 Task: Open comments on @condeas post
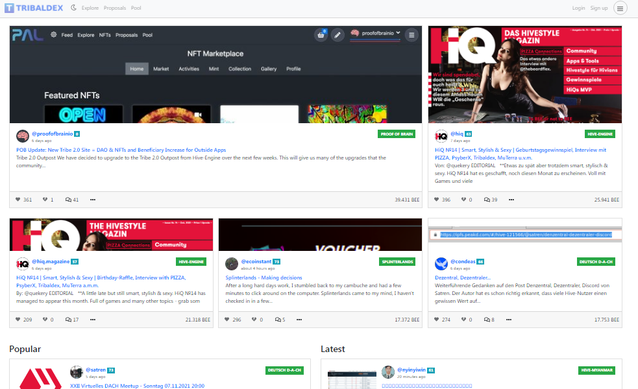[x=489, y=320]
